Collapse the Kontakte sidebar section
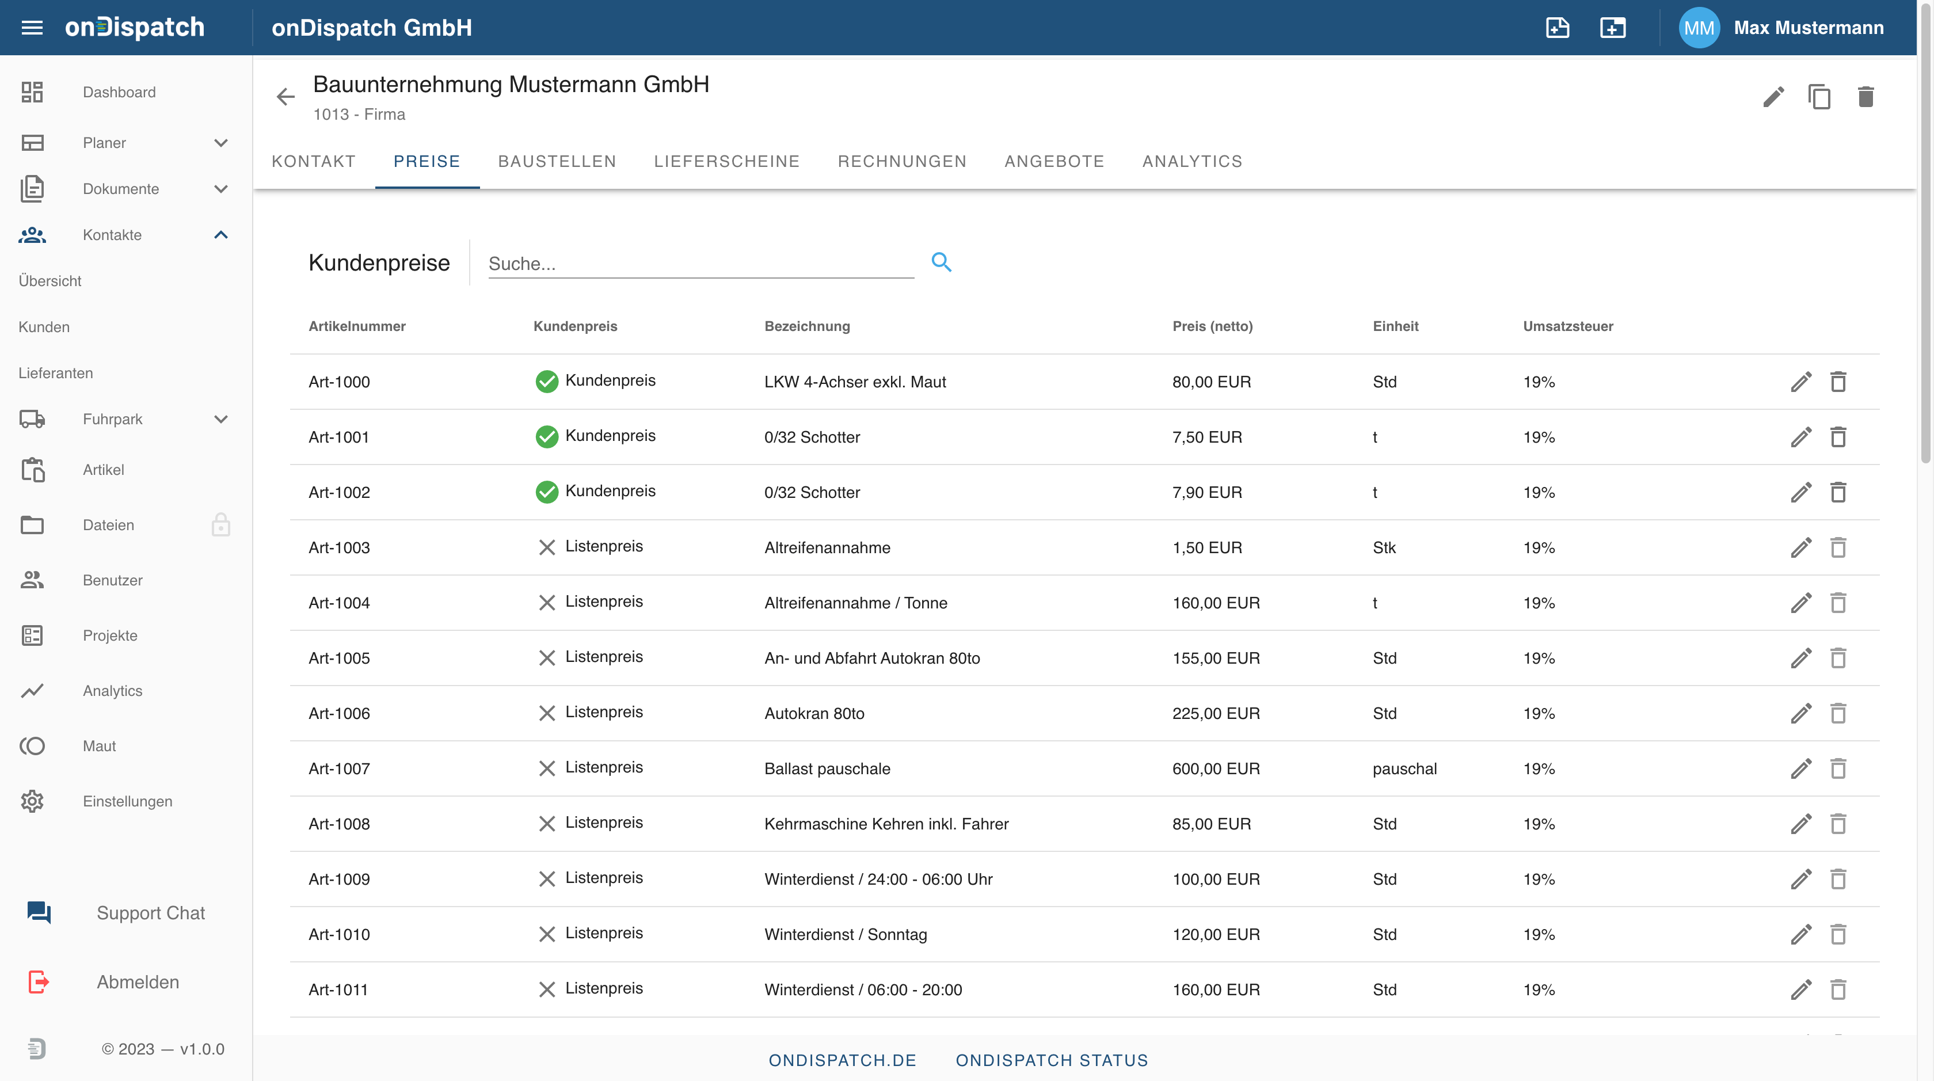1934x1081 pixels. (x=220, y=235)
